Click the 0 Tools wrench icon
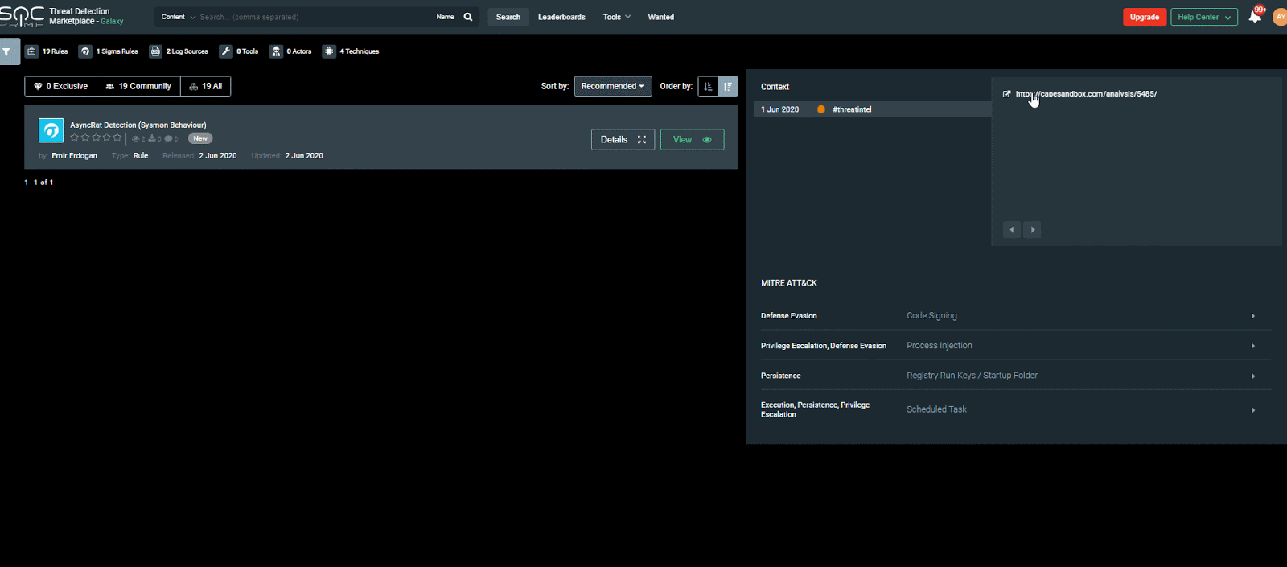 point(226,51)
